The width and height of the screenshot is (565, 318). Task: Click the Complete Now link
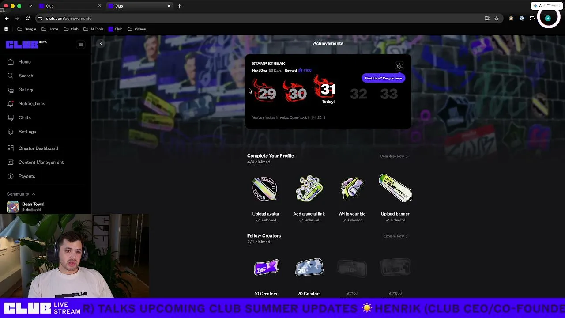click(394, 156)
